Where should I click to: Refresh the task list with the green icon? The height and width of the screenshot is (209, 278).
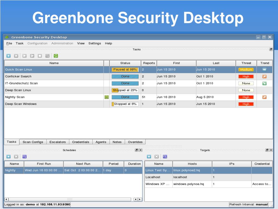(x=56, y=56)
